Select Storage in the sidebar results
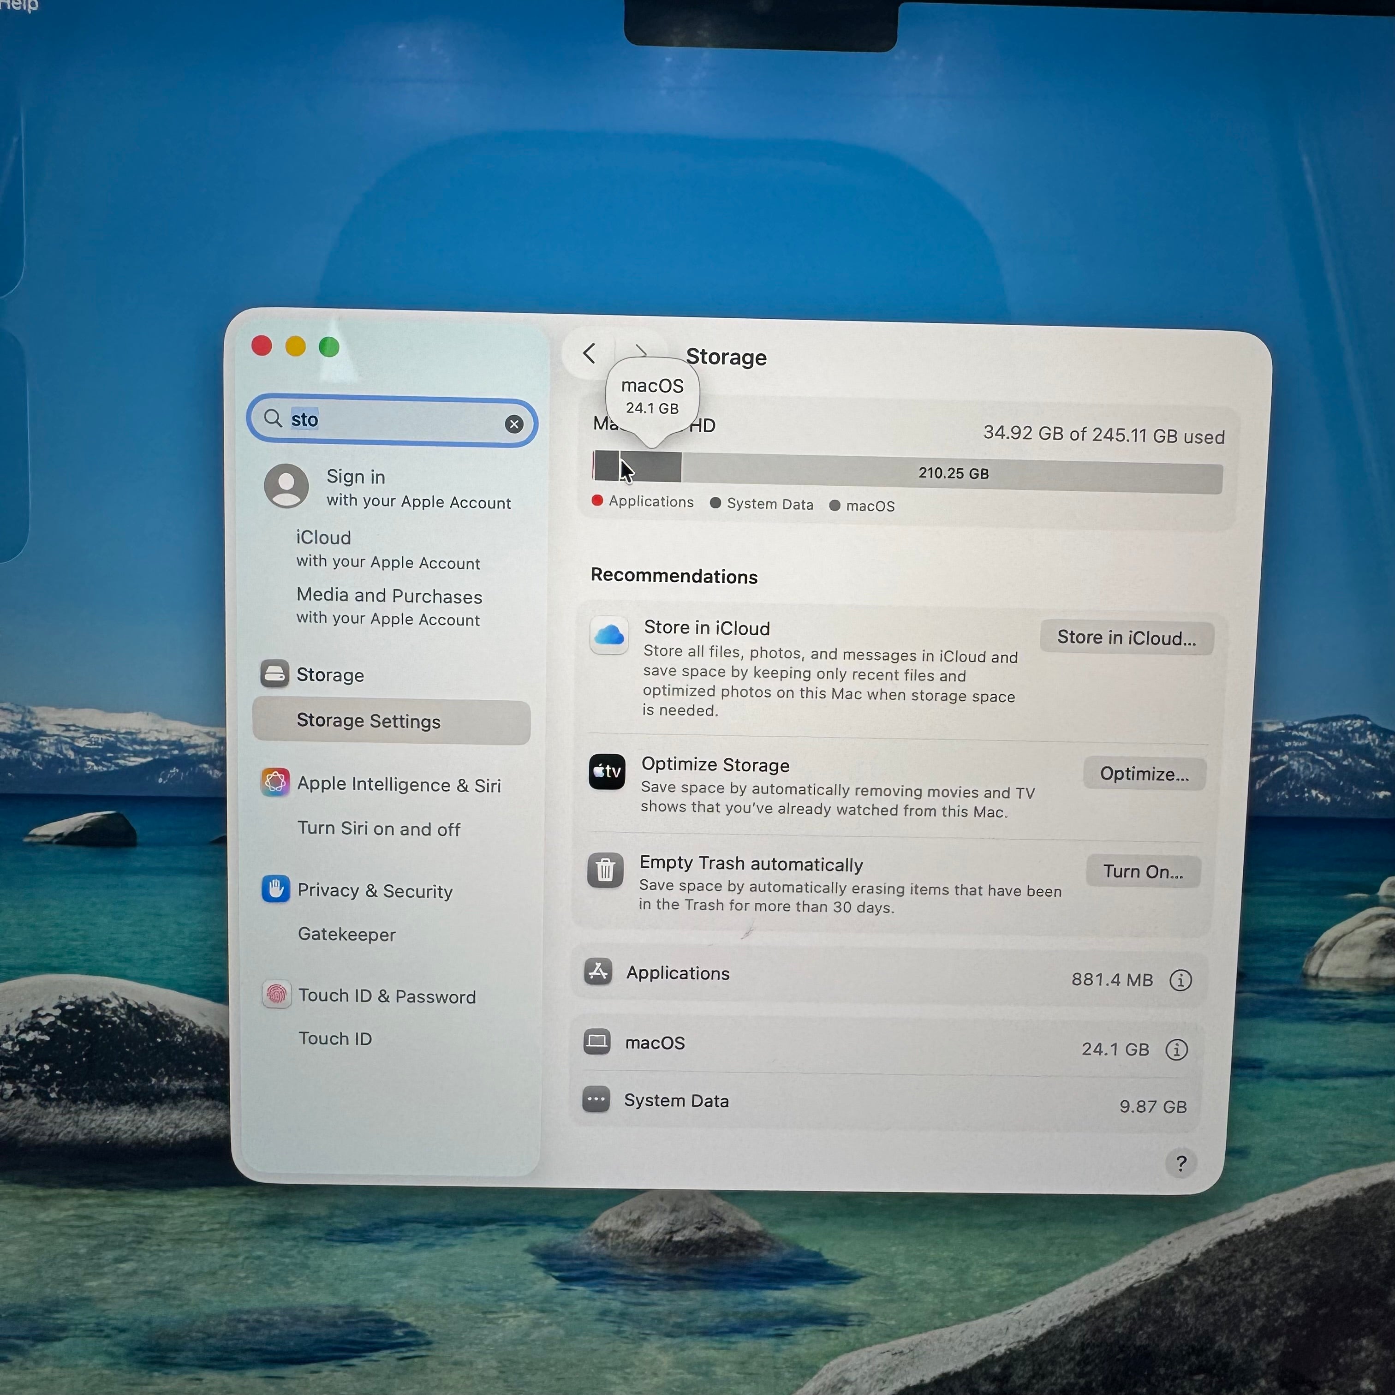This screenshot has height=1395, width=1395. [330, 675]
